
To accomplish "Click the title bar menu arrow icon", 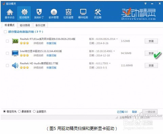I will pos(145,4).
